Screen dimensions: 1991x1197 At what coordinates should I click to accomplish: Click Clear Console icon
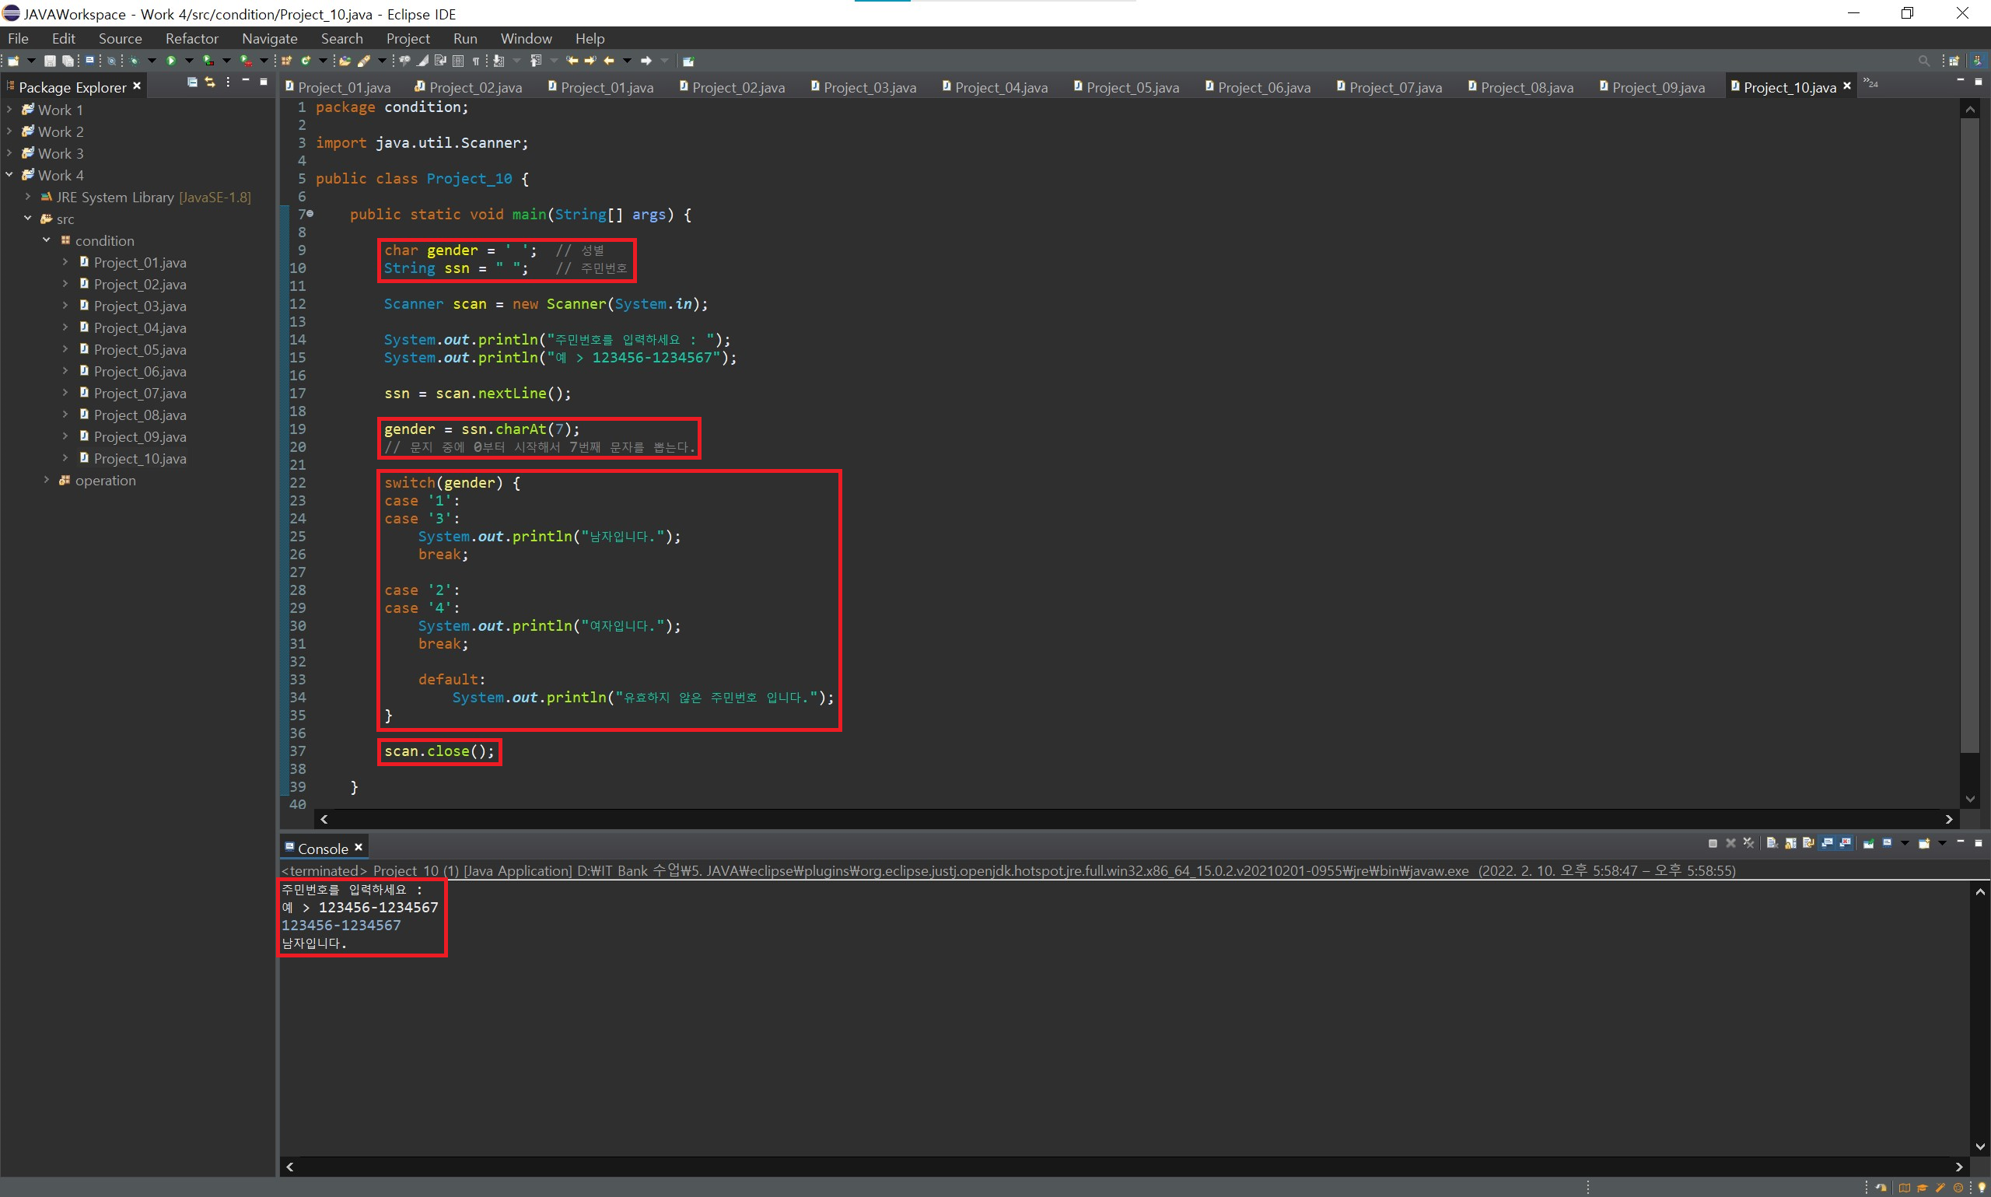1772,843
